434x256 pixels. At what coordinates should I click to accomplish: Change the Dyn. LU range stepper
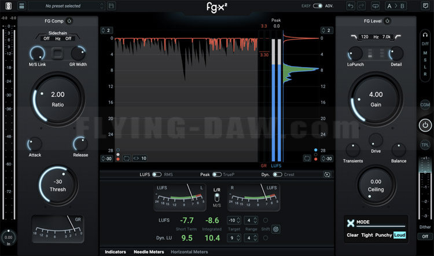251,237
